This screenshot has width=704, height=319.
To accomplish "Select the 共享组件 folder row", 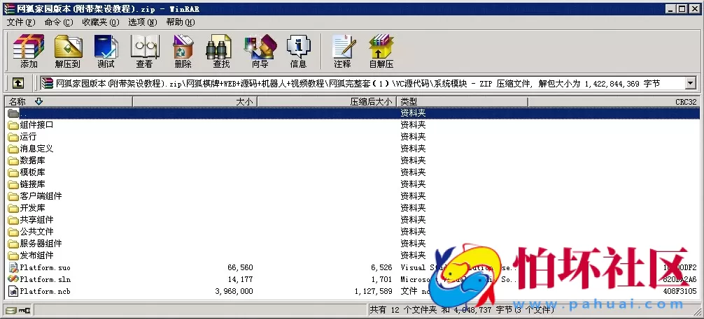I will tap(352, 220).
